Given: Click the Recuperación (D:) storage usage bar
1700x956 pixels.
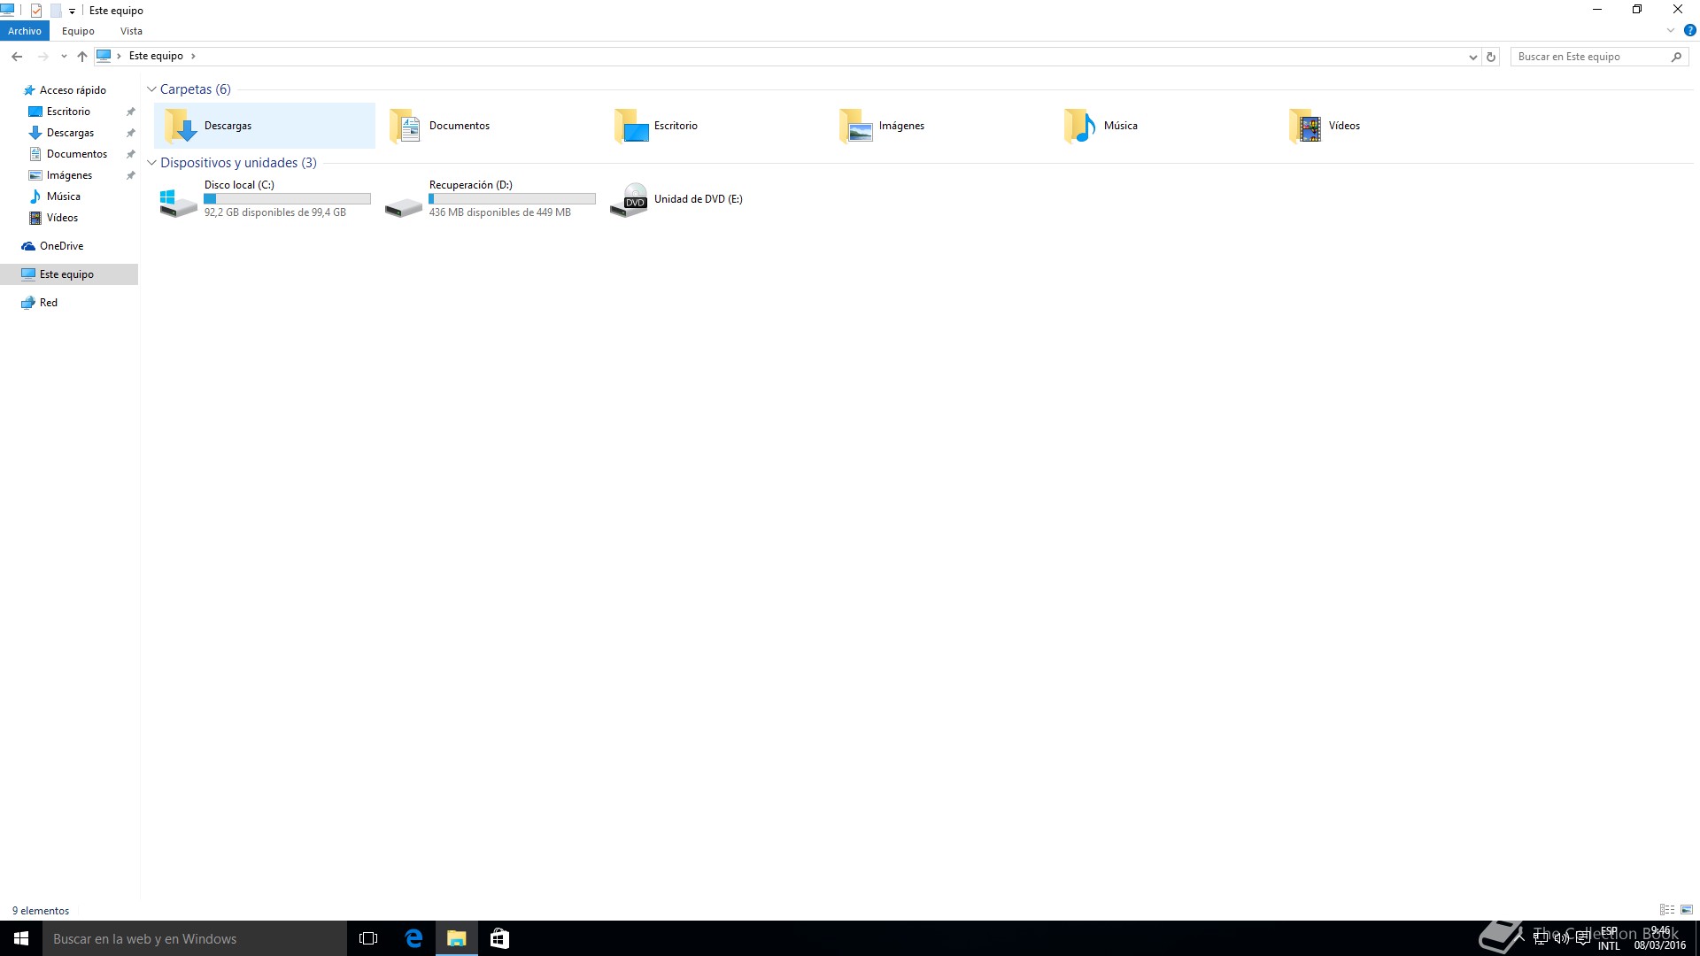Looking at the screenshot, I should (x=512, y=199).
